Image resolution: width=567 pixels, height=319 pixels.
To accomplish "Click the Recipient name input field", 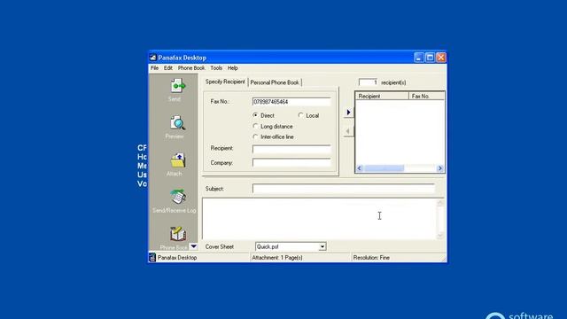I will pos(291,149).
